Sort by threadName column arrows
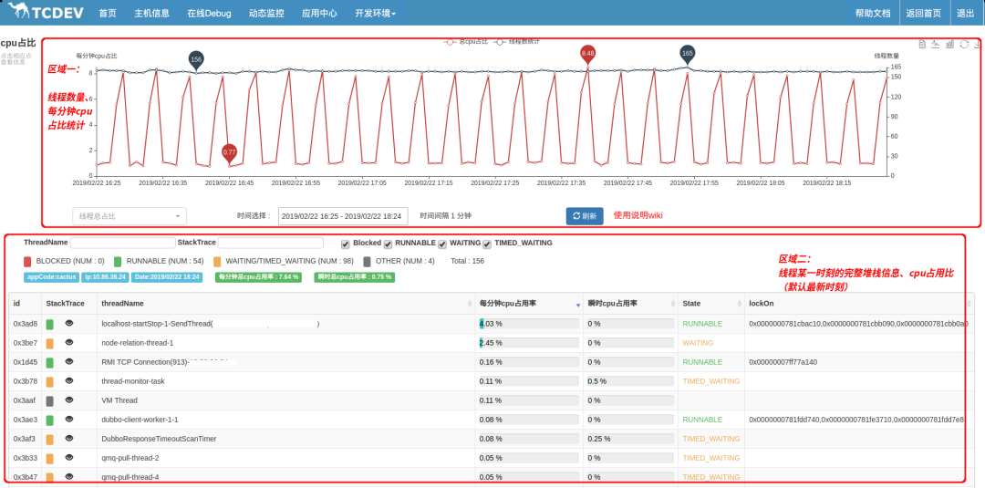Image resolution: width=985 pixels, height=488 pixels. [x=470, y=304]
